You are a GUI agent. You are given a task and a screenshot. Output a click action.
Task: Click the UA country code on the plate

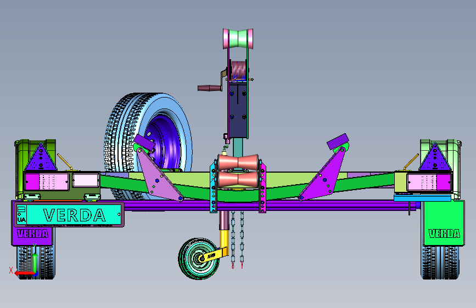[x=21, y=219]
